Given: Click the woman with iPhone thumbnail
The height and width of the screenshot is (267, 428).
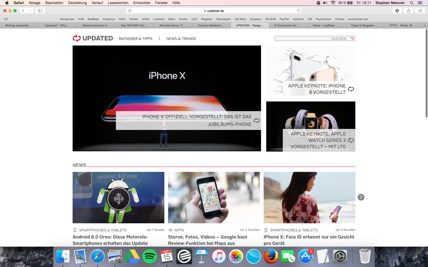Looking at the screenshot, I should tap(309, 197).
